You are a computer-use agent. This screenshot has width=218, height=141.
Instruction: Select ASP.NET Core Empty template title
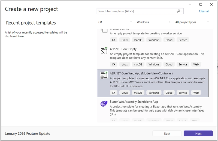[123, 49]
